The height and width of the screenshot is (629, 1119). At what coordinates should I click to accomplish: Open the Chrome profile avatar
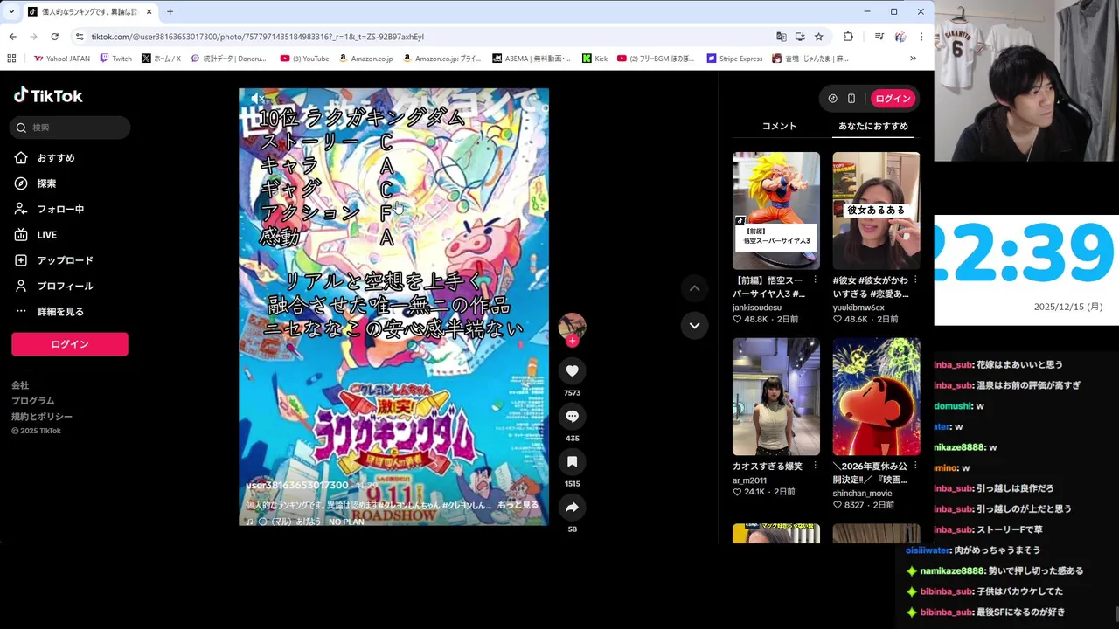click(x=900, y=37)
